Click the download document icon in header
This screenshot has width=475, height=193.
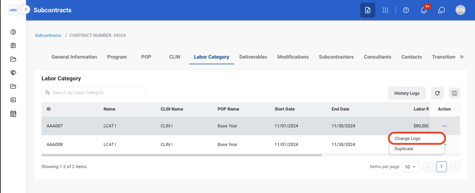(367, 10)
